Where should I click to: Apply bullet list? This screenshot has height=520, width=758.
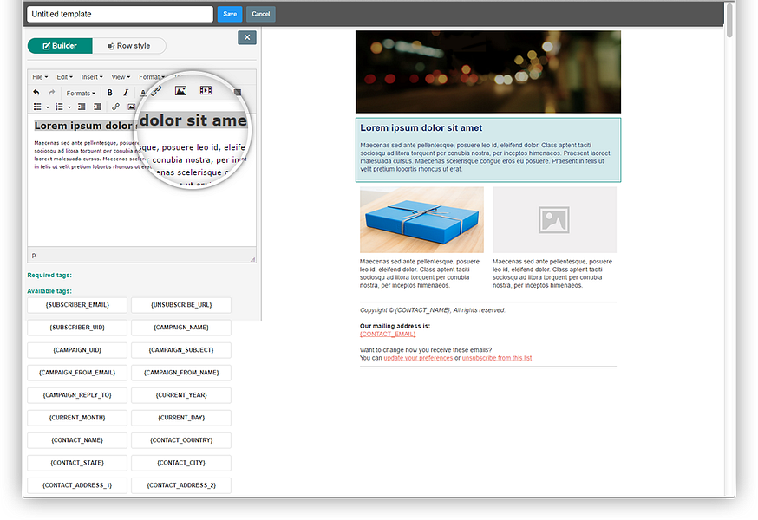37,107
